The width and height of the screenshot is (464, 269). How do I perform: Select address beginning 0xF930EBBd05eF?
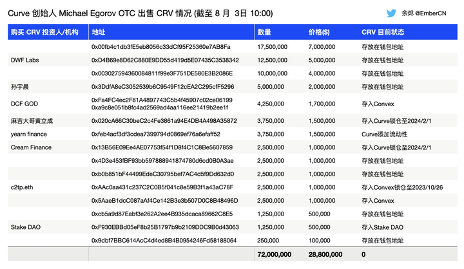coord(165,227)
